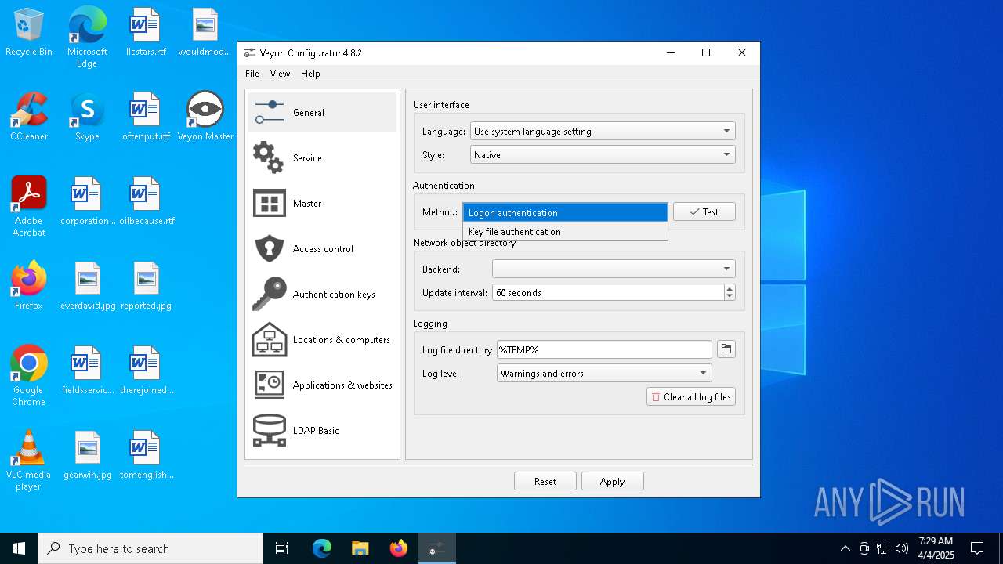Click the Task View taskbar button
1003x564 pixels.
282,548
